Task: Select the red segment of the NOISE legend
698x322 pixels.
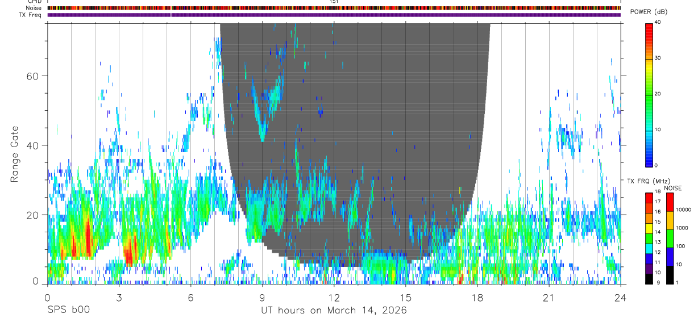Action: coord(670,202)
